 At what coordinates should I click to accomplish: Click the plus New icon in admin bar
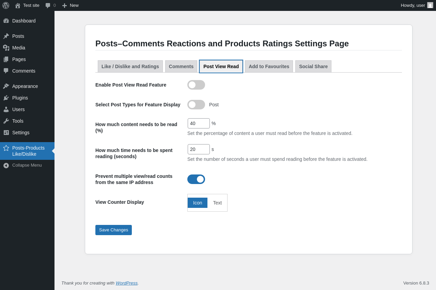pos(64,5)
